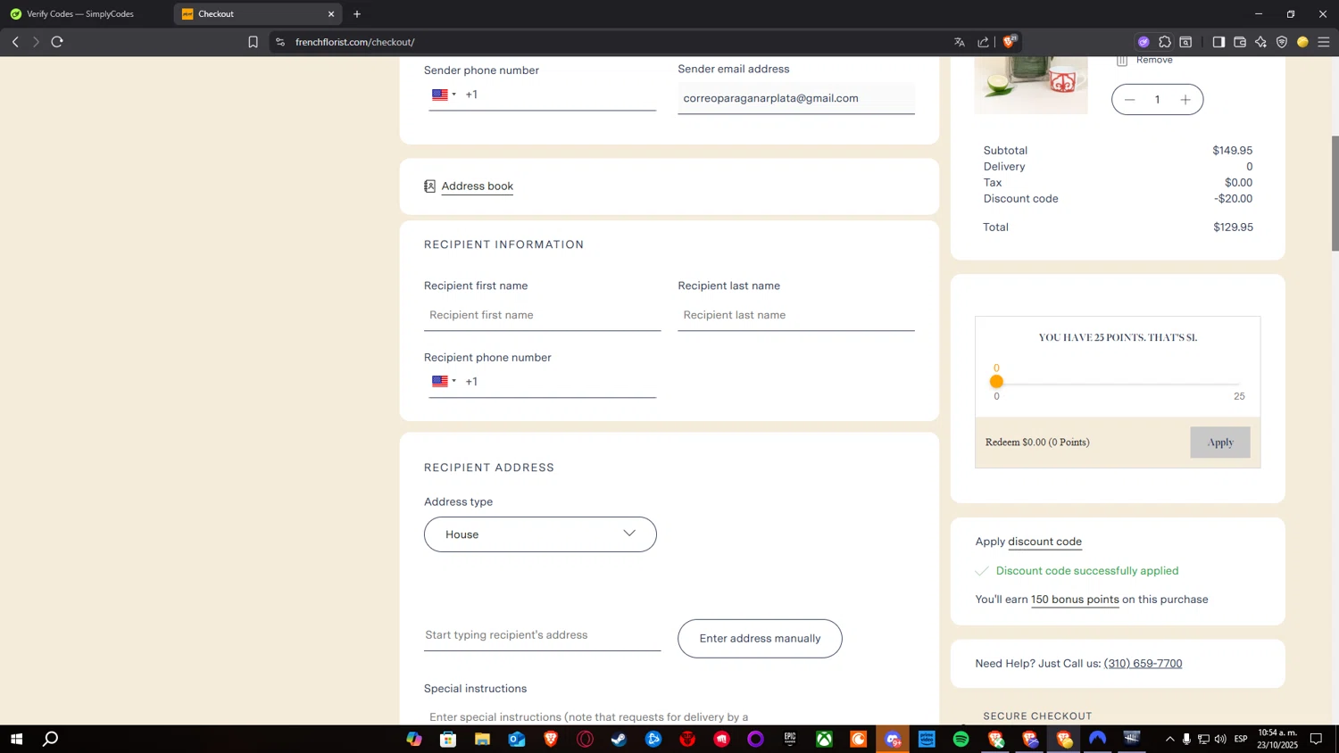
Task: Click the share page icon
Action: tap(983, 42)
